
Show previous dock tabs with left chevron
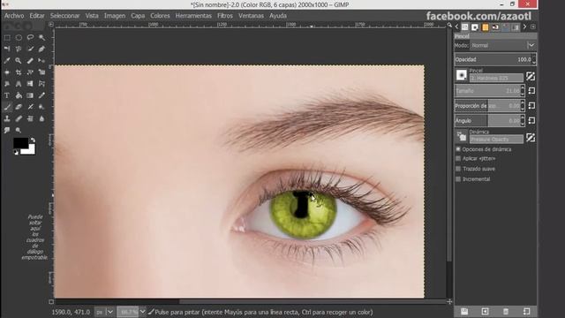click(456, 26)
